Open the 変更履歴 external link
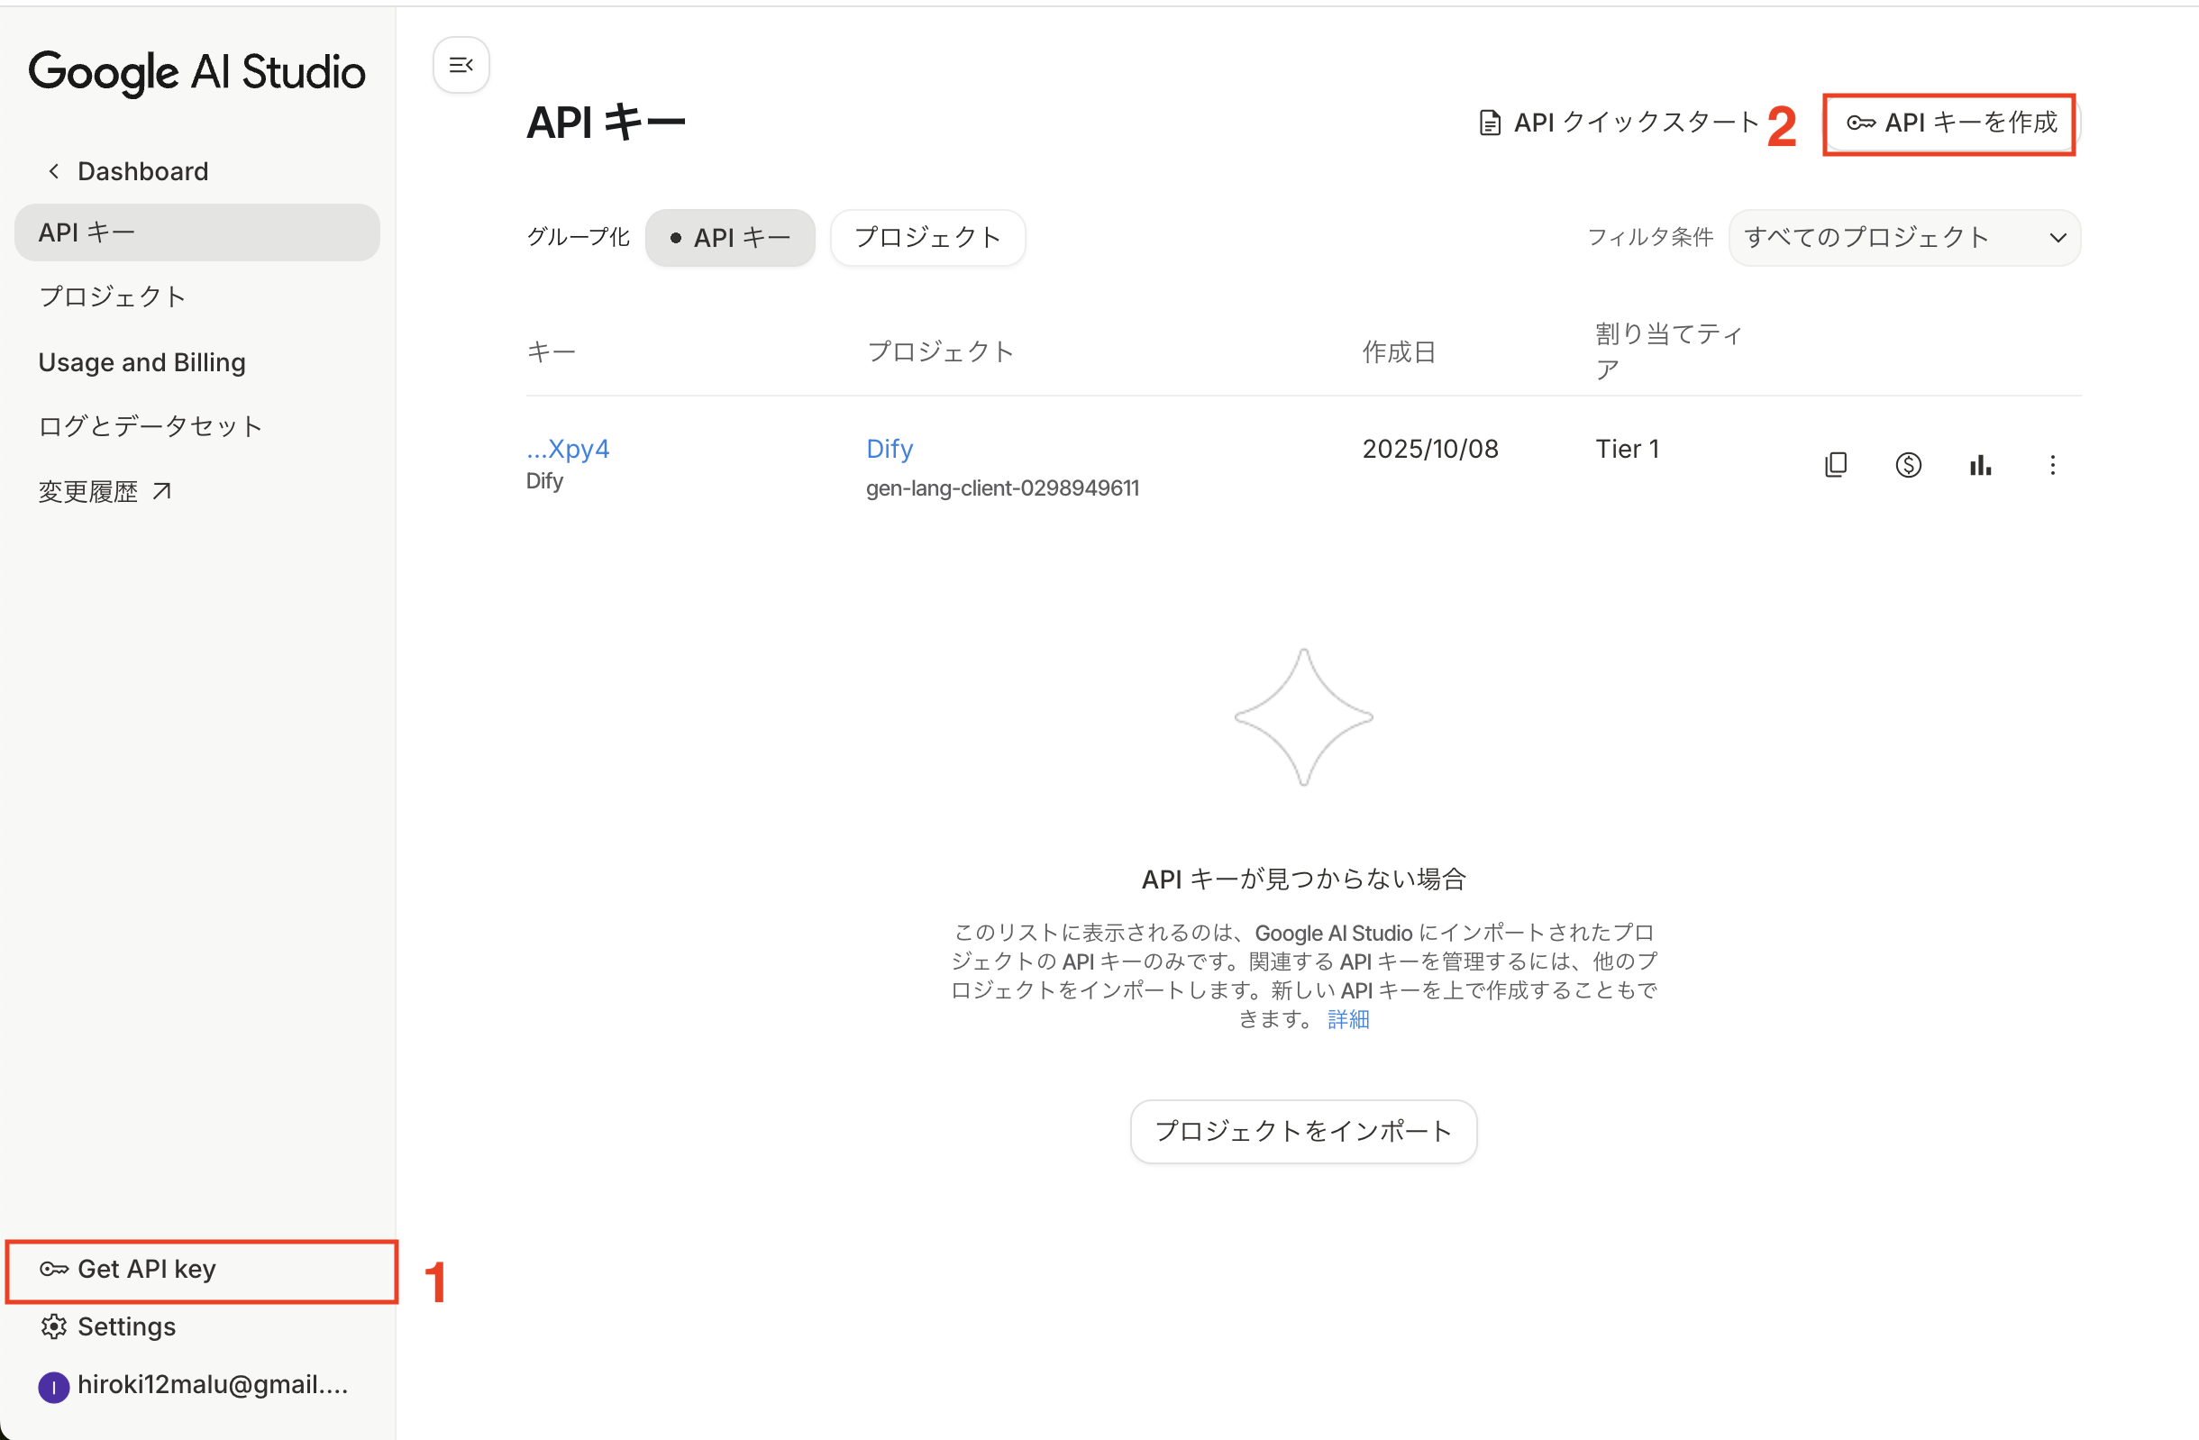Image resolution: width=2199 pixels, height=1440 pixels. coord(105,491)
